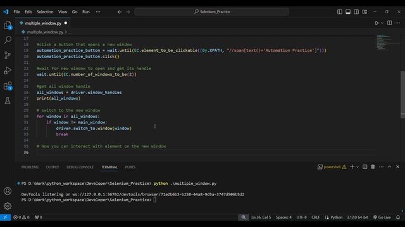
Task: Open the Extensions view
Action: 8,86
